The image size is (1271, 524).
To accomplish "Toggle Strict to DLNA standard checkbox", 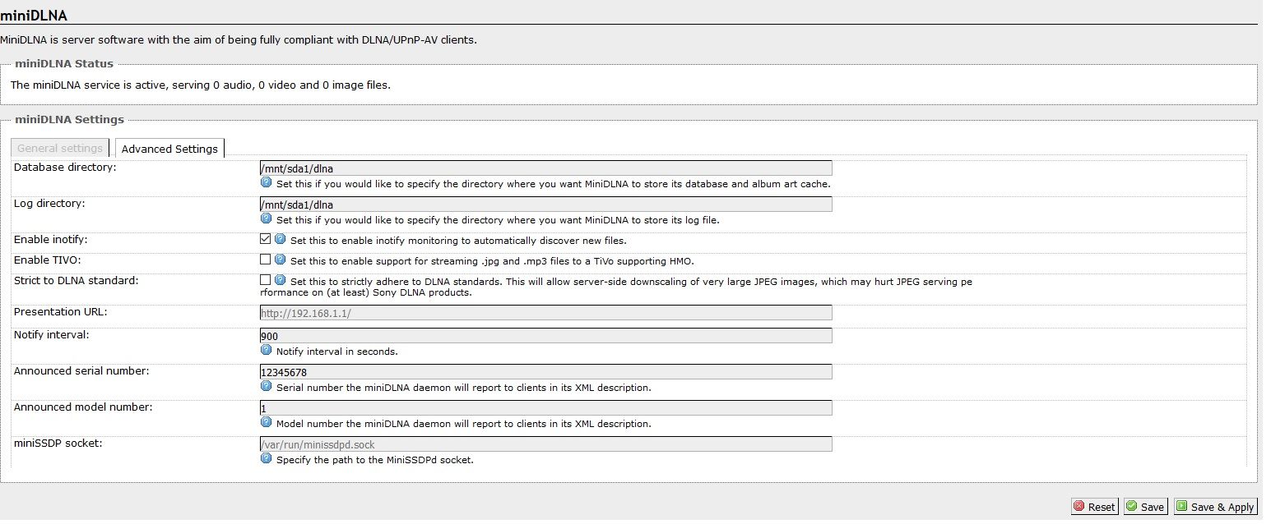I will pos(265,280).
